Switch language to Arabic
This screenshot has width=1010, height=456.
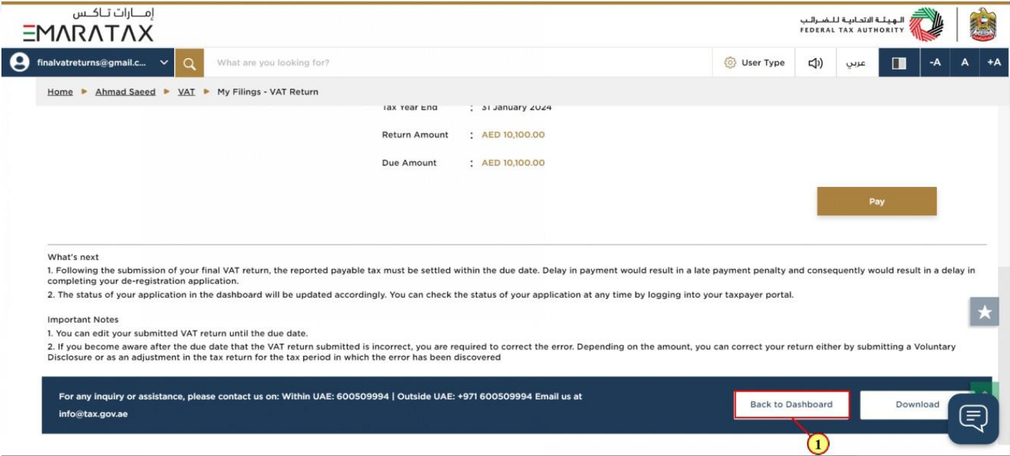(x=856, y=63)
